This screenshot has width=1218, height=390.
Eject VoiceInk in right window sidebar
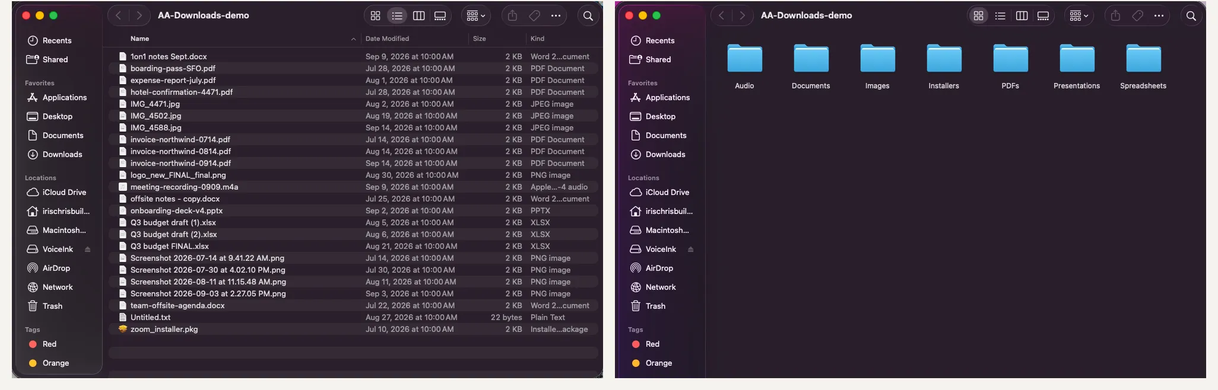[x=691, y=250]
